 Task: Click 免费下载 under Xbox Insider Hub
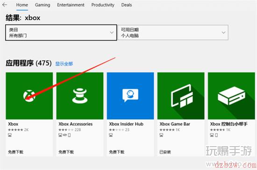click(x=117, y=152)
